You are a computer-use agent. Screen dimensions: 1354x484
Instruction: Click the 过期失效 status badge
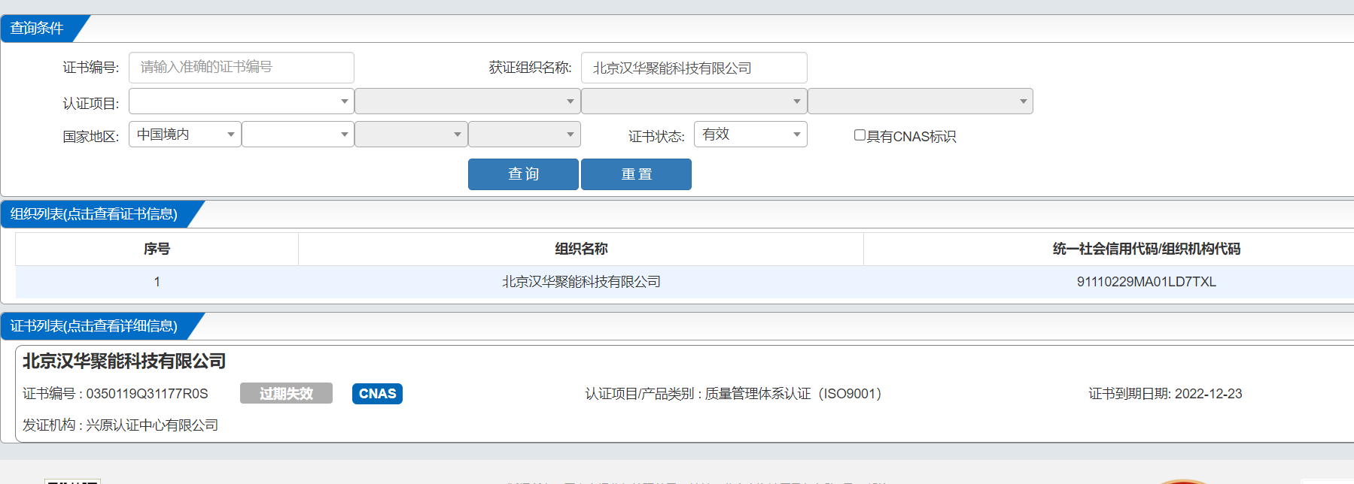pos(286,394)
